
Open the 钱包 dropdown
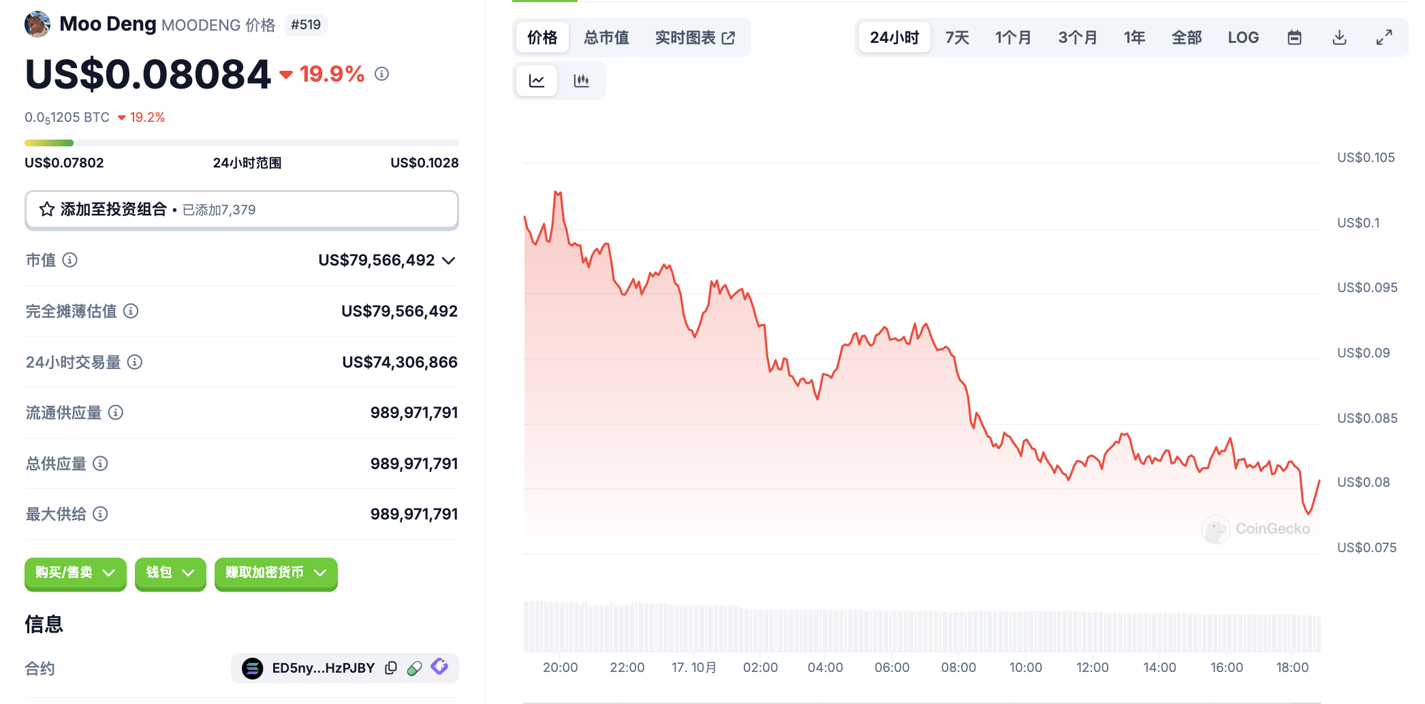tap(170, 573)
